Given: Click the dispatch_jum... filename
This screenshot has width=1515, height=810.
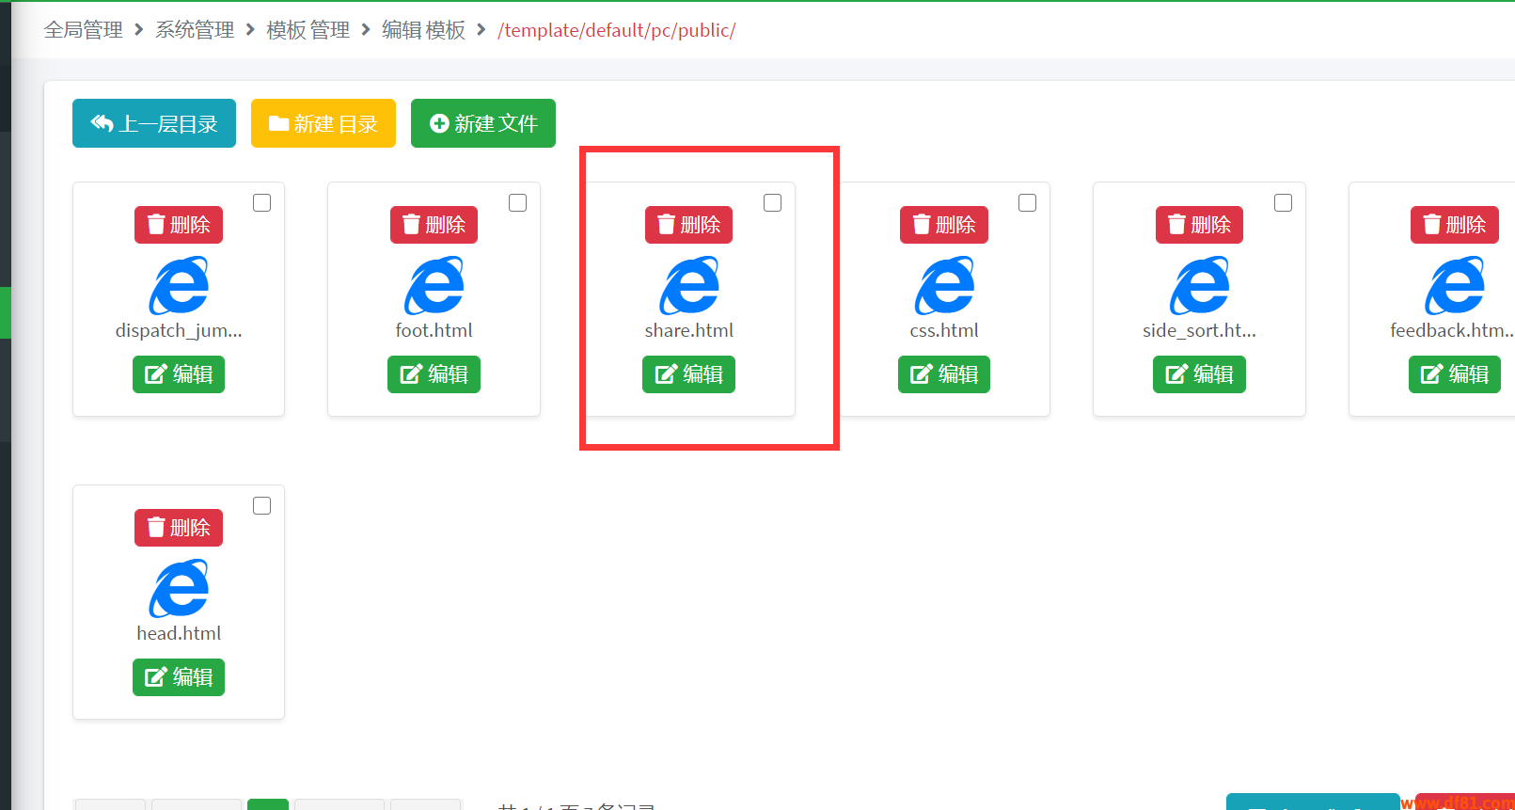Looking at the screenshot, I should (179, 330).
